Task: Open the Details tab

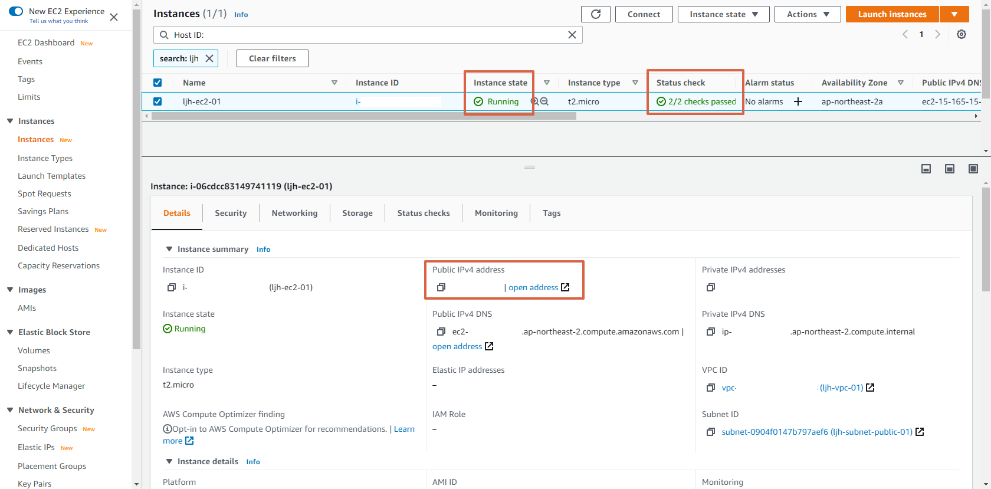Action: click(177, 213)
